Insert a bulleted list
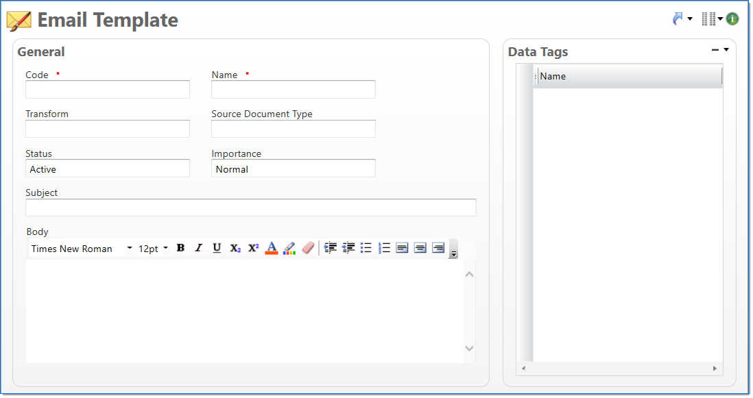This screenshot has height=398, width=753. (x=366, y=248)
